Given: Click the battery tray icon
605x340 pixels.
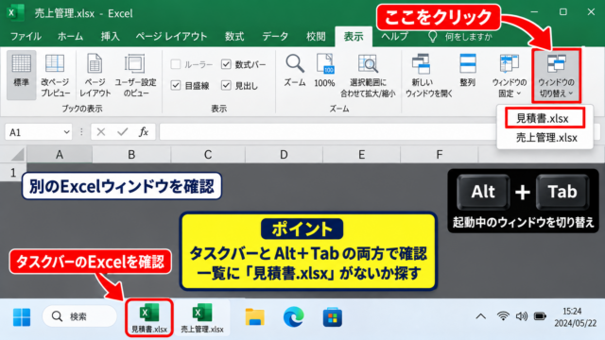Looking at the screenshot, I should [540, 316].
